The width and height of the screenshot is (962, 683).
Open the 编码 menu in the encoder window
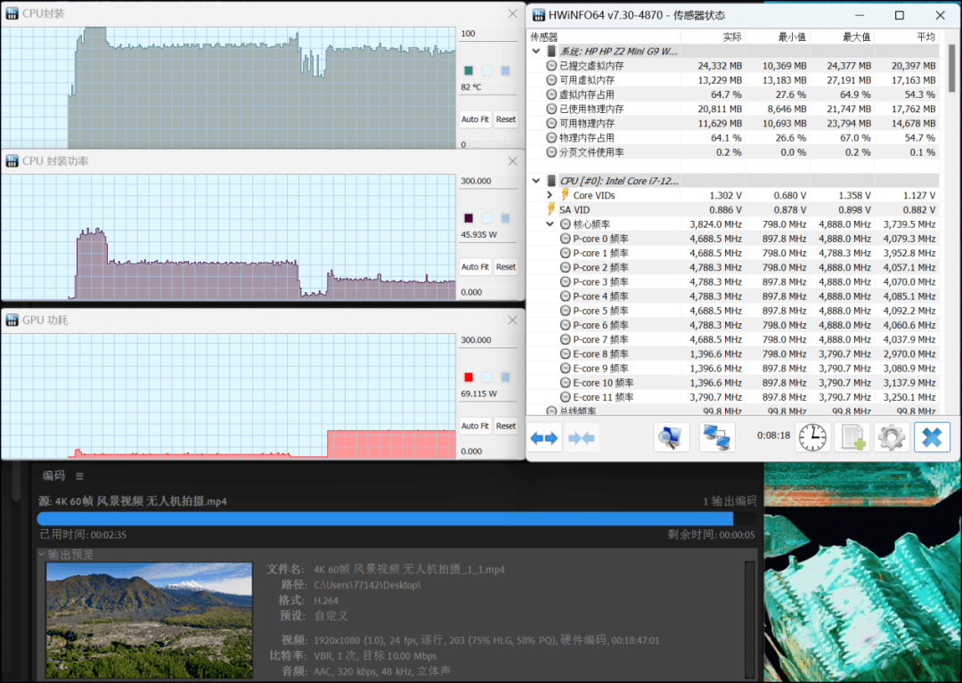click(x=53, y=476)
